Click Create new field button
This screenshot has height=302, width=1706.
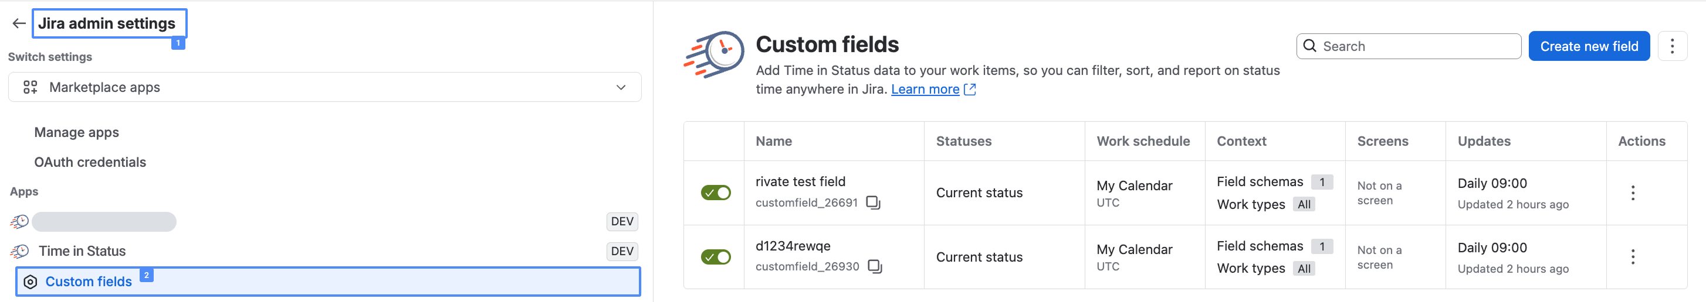1589,46
